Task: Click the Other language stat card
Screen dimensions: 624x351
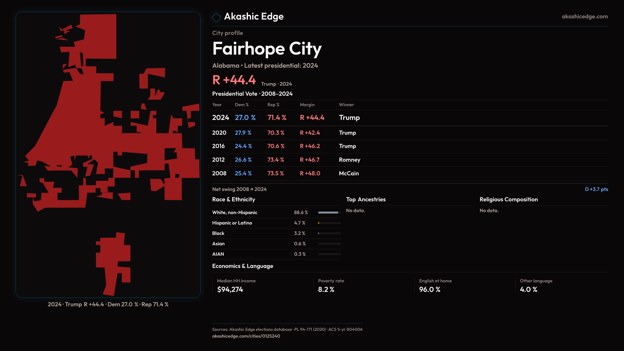Action: [x=536, y=286]
